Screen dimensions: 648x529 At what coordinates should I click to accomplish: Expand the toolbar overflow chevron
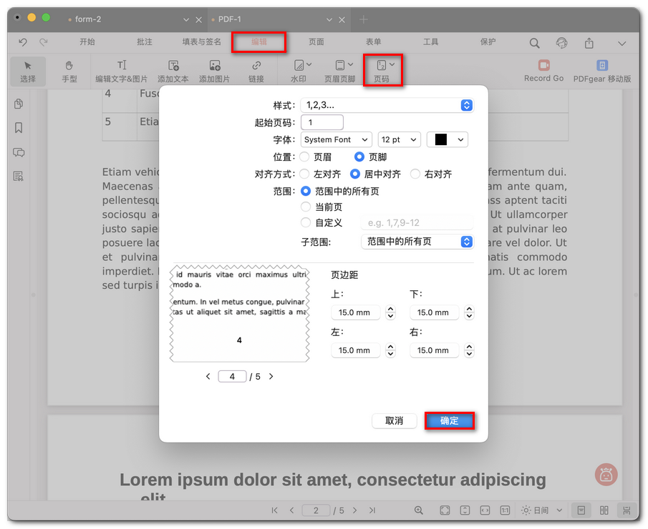click(622, 43)
